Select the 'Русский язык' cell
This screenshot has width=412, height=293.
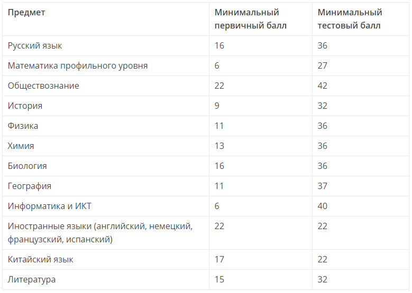tap(35, 45)
